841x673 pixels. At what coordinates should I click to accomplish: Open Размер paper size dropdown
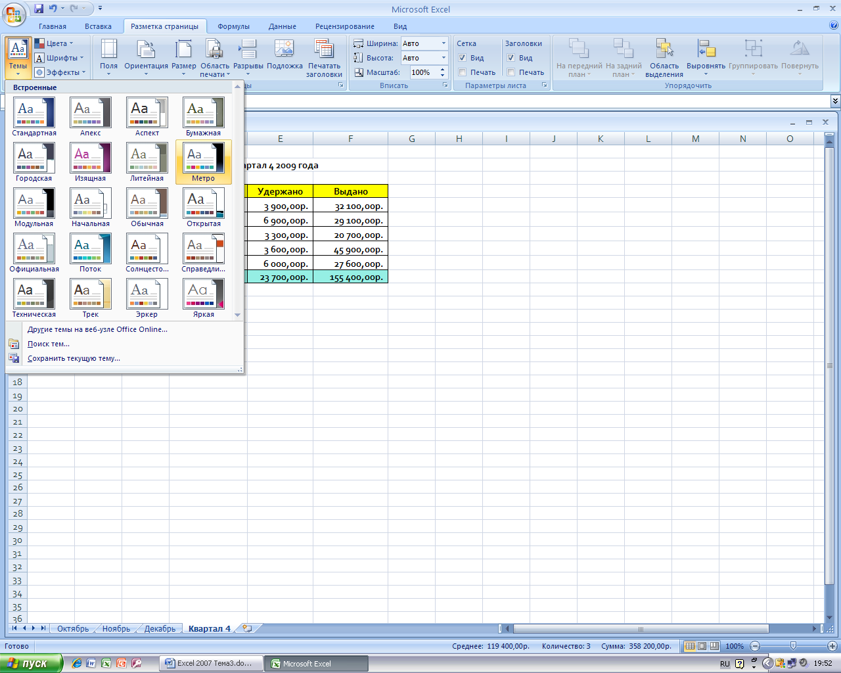184,57
